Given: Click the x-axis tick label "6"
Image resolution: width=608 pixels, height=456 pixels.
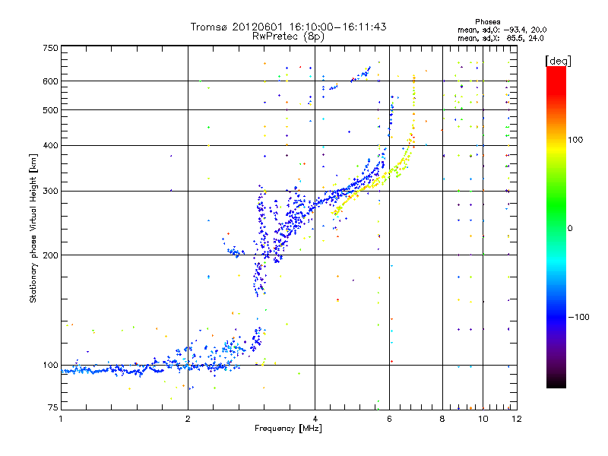Looking at the screenshot, I should coord(389,419).
